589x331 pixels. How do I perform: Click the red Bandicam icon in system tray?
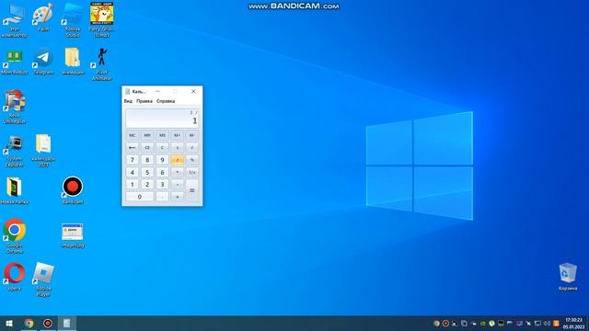click(445, 323)
